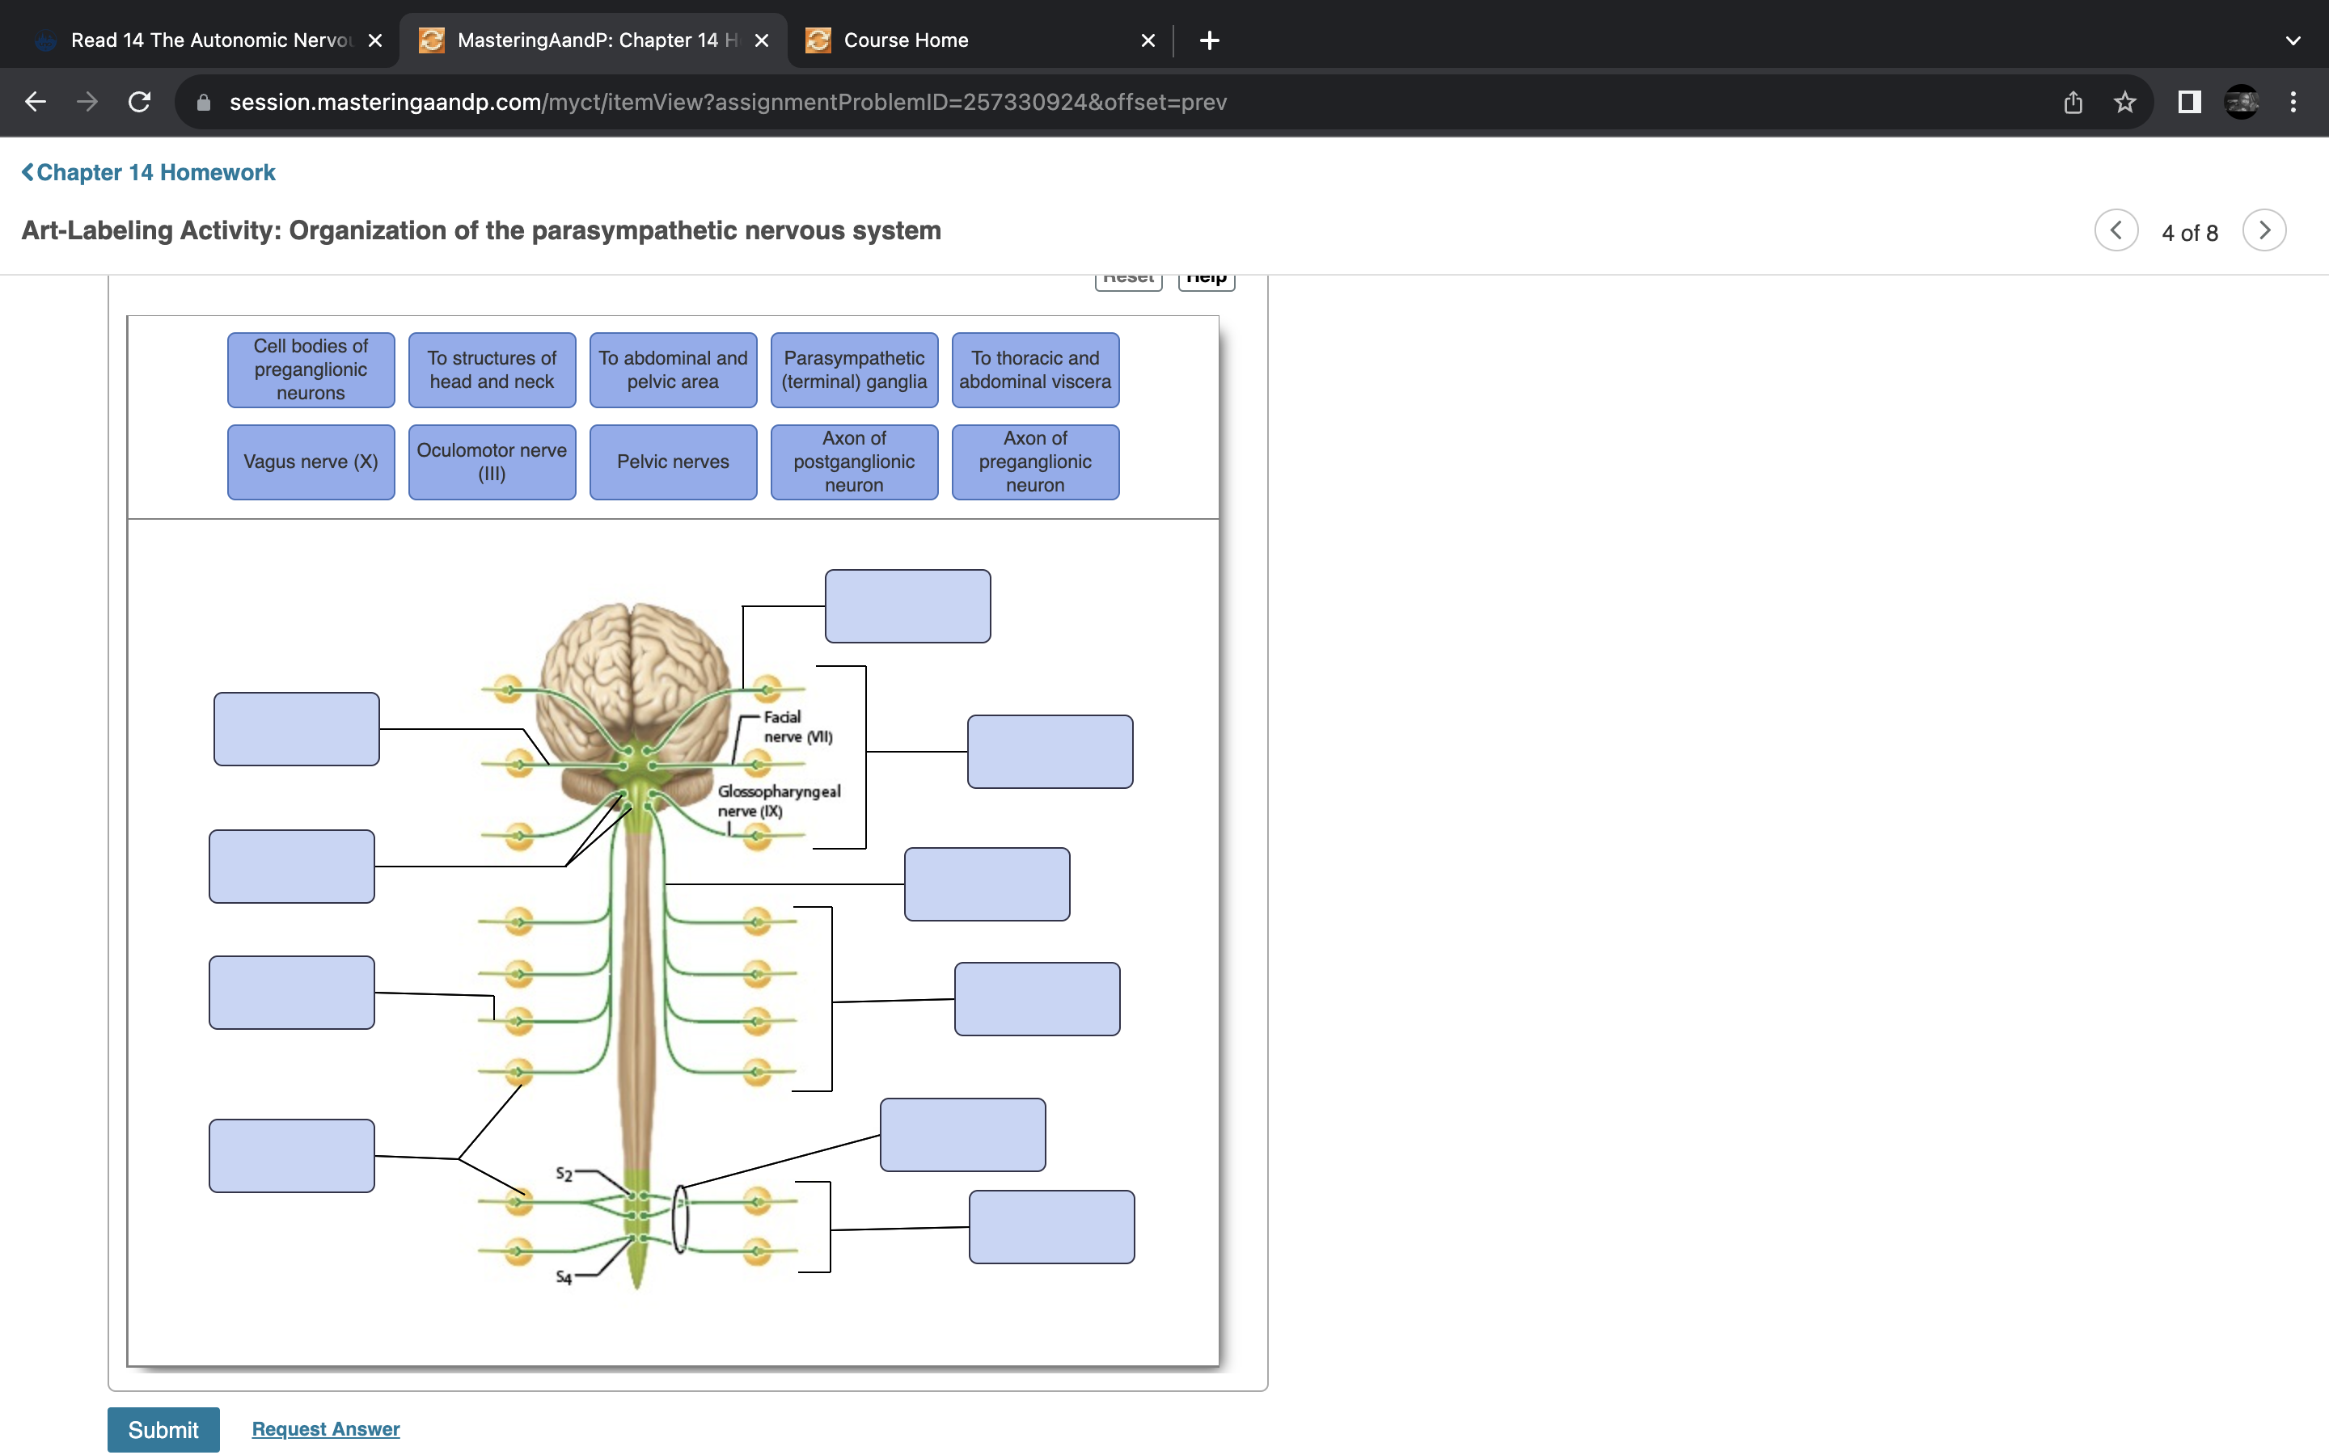Screen dimensions: 2329x1455
Task: Select 'Vagus nerve (X)' label
Action: tap(311, 462)
